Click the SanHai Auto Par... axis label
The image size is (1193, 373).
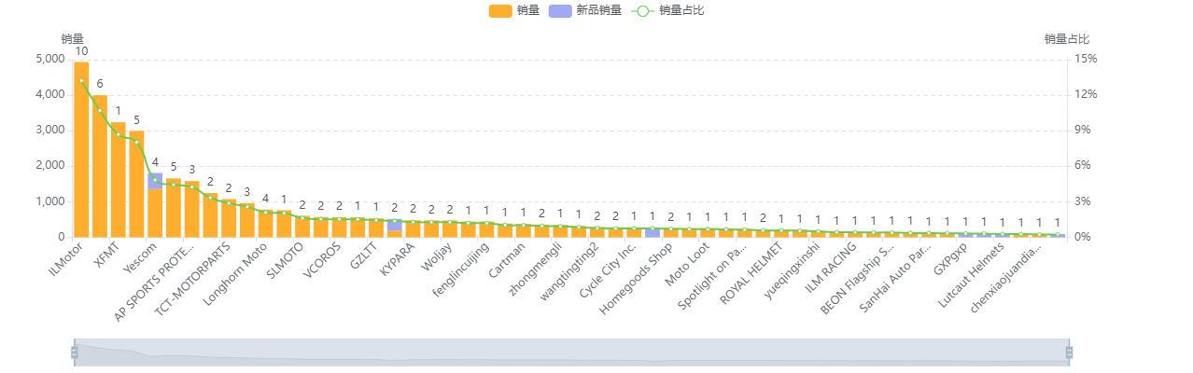click(x=895, y=278)
